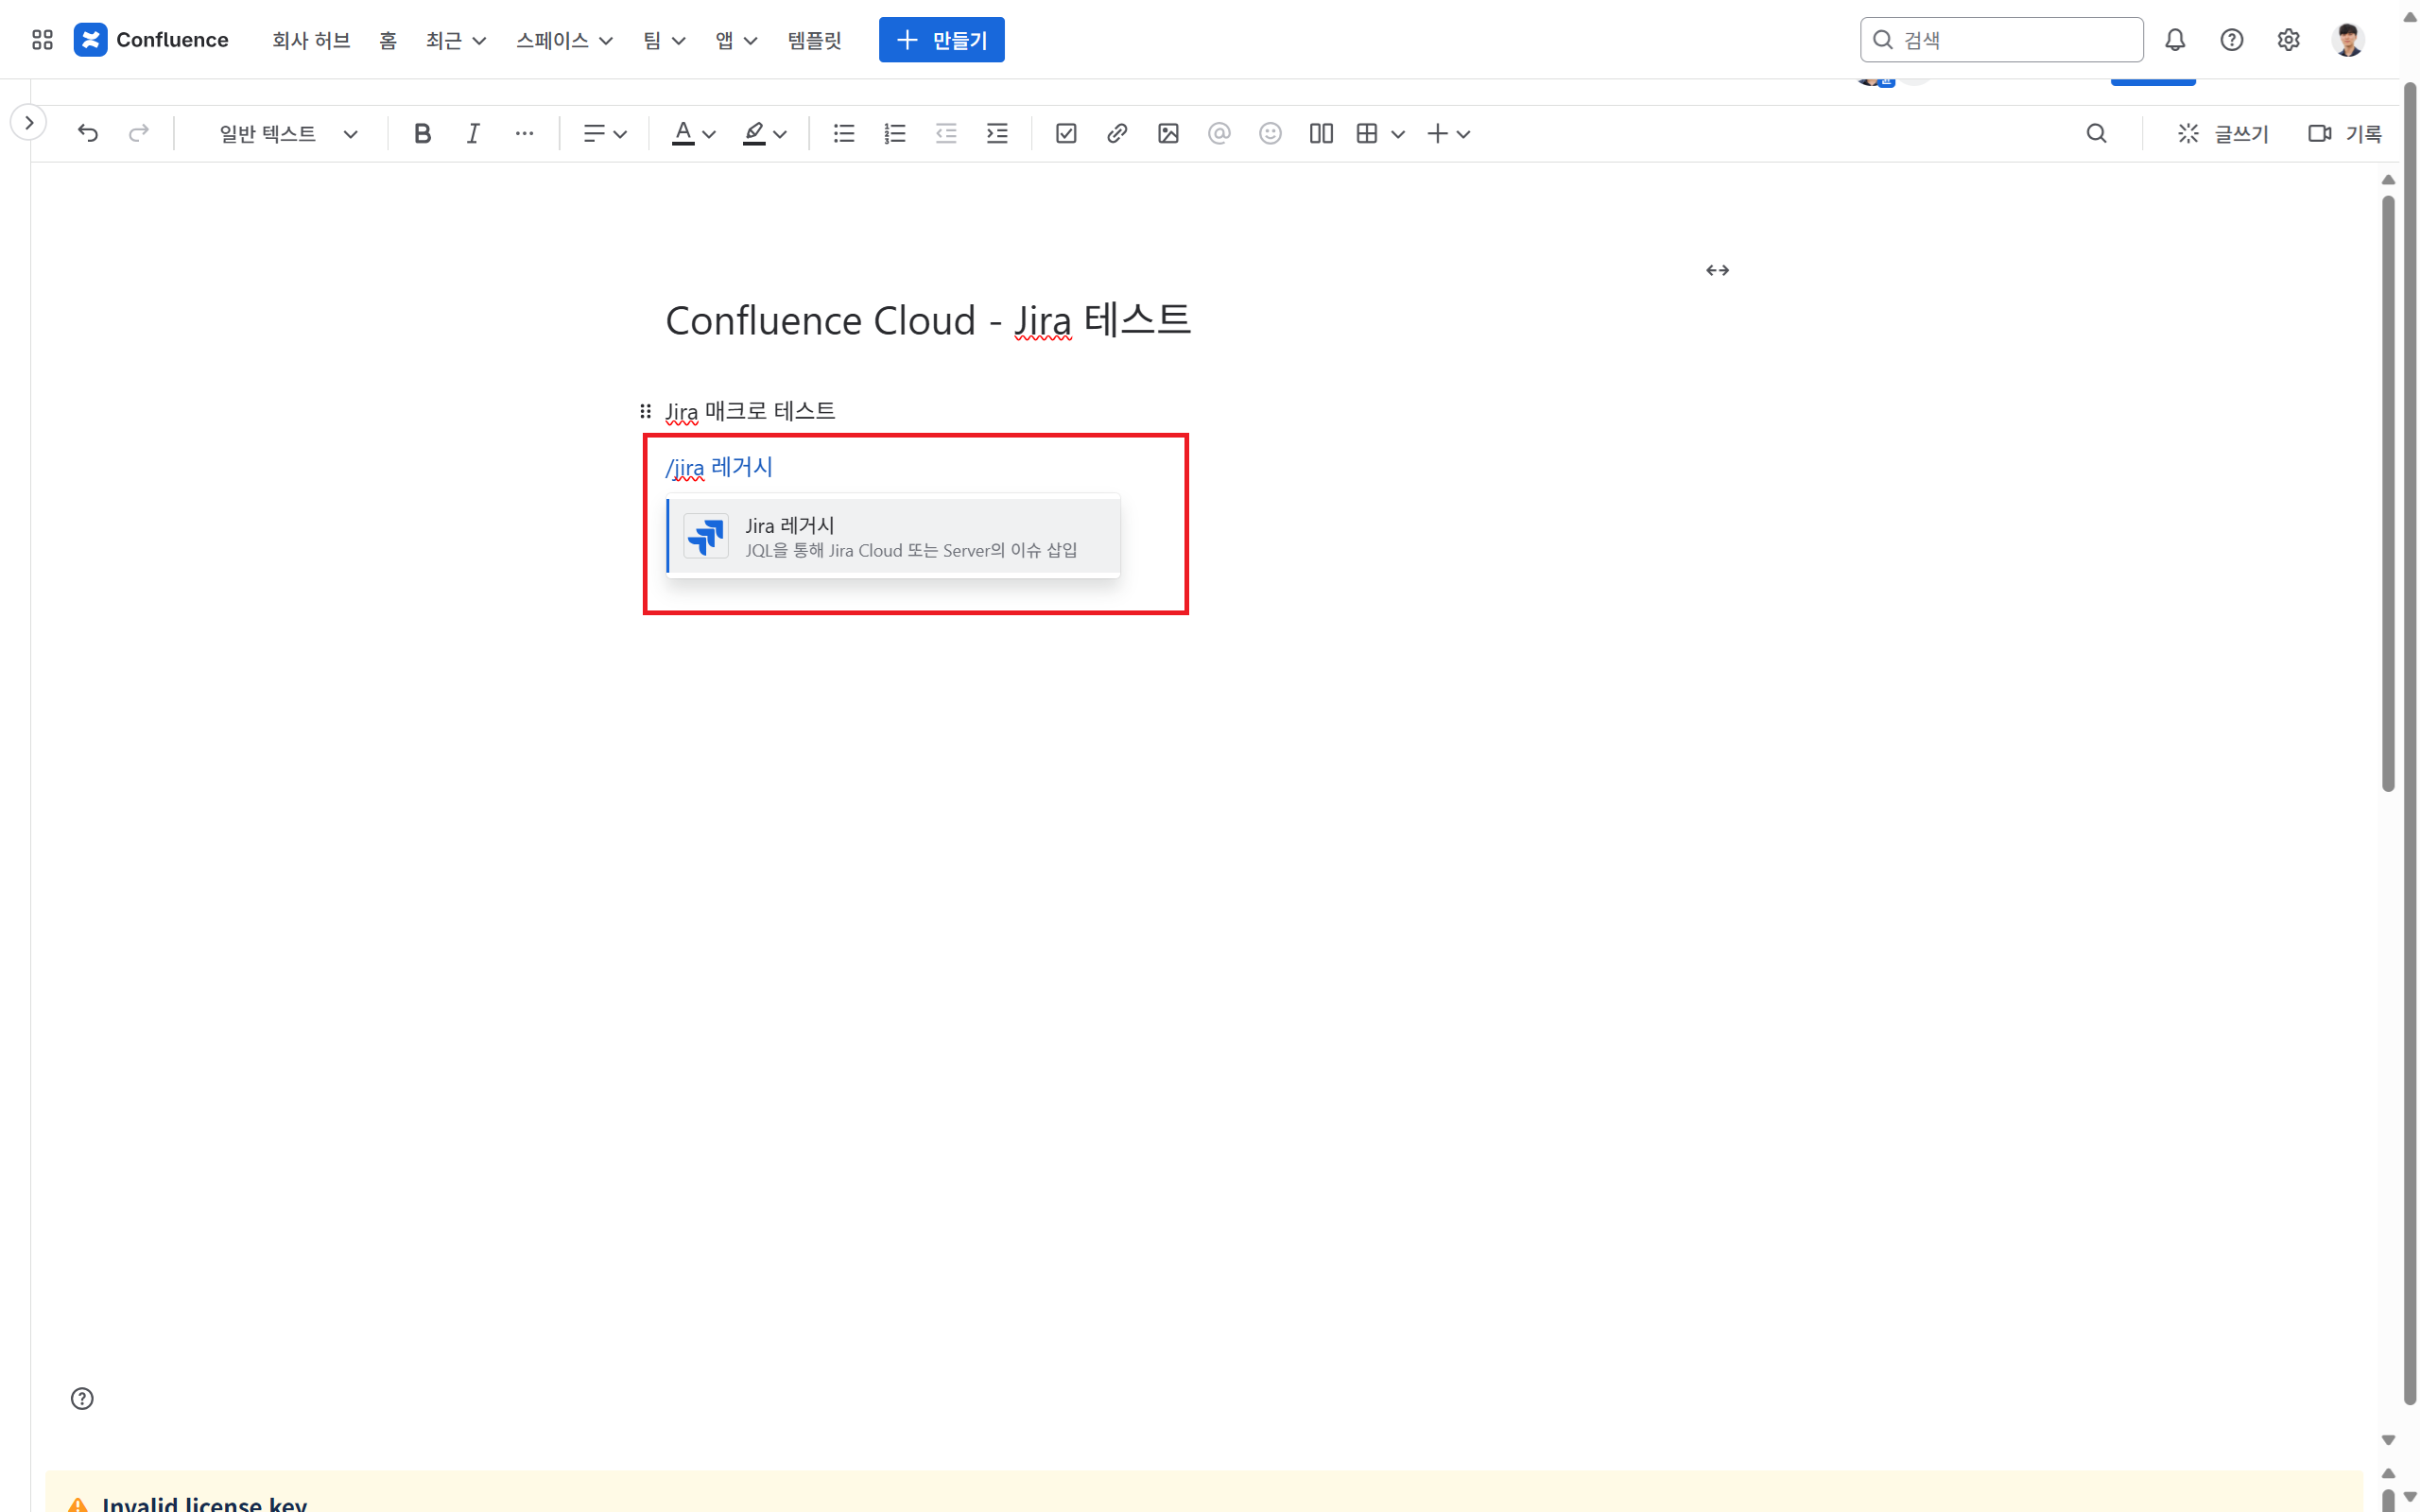Open the highlight color picker
Viewport: 2420px width, 1512px height.
[x=764, y=133]
